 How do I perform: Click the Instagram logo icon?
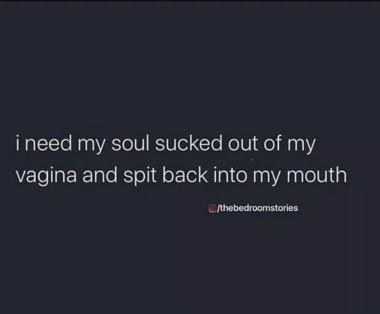(211, 209)
